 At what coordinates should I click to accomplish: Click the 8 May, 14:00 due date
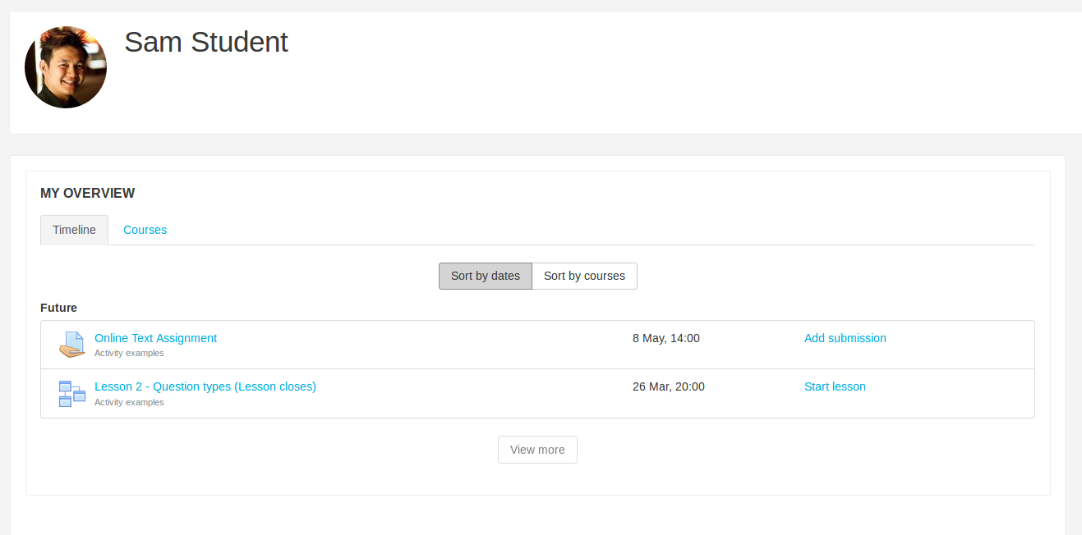[665, 338]
